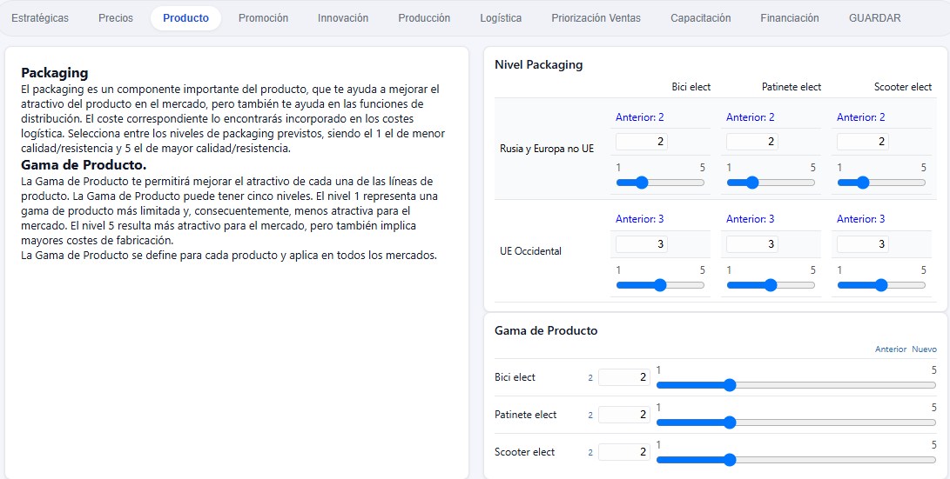Switch to the Financiación tab
The image size is (950, 479).
point(790,18)
